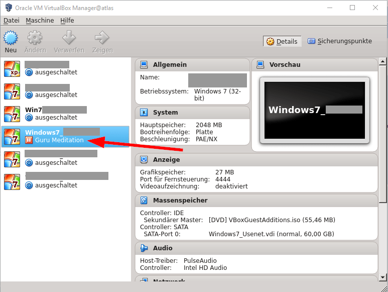Click the red Guru Meditation status icon
This screenshot has width=388, height=292.
point(29,140)
